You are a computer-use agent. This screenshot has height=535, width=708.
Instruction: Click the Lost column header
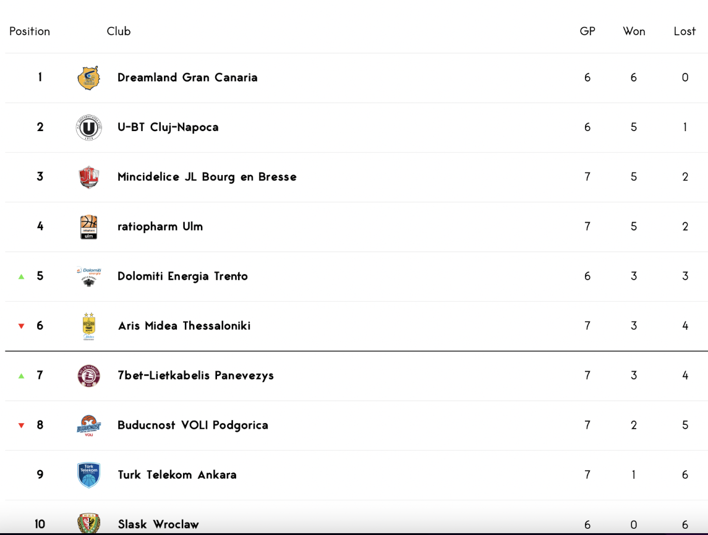point(685,31)
